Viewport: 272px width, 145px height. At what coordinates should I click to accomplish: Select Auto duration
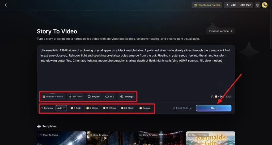[61, 108]
